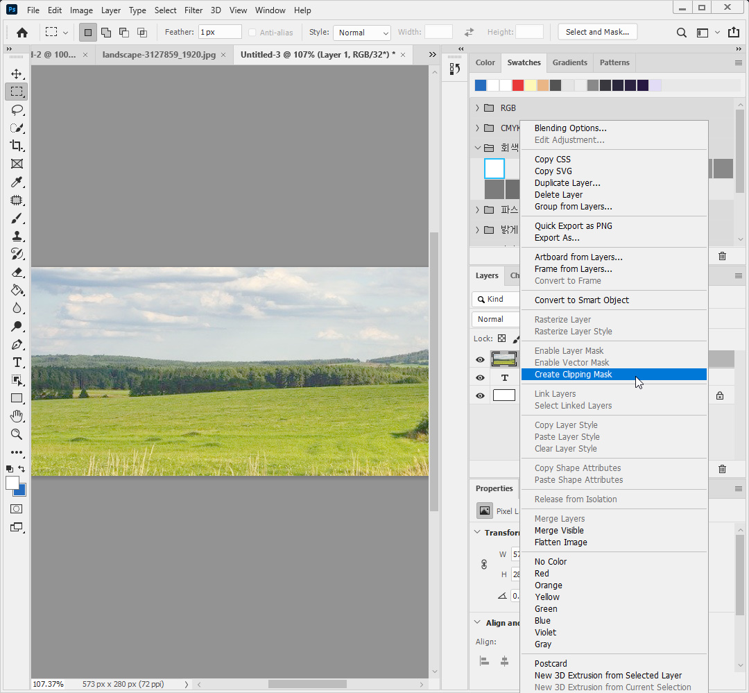Enable the Anti-alias checkbox
The image size is (749, 693).
tap(252, 33)
